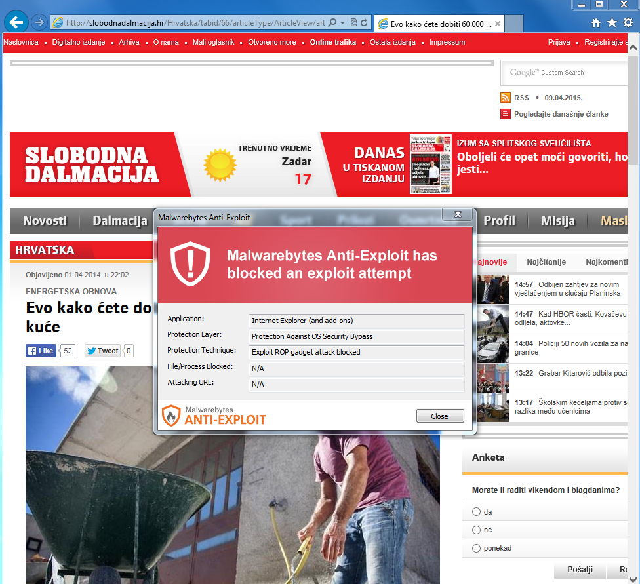Open Naslovnica in the top red menu
The height and width of the screenshot is (584, 640).
(21, 42)
